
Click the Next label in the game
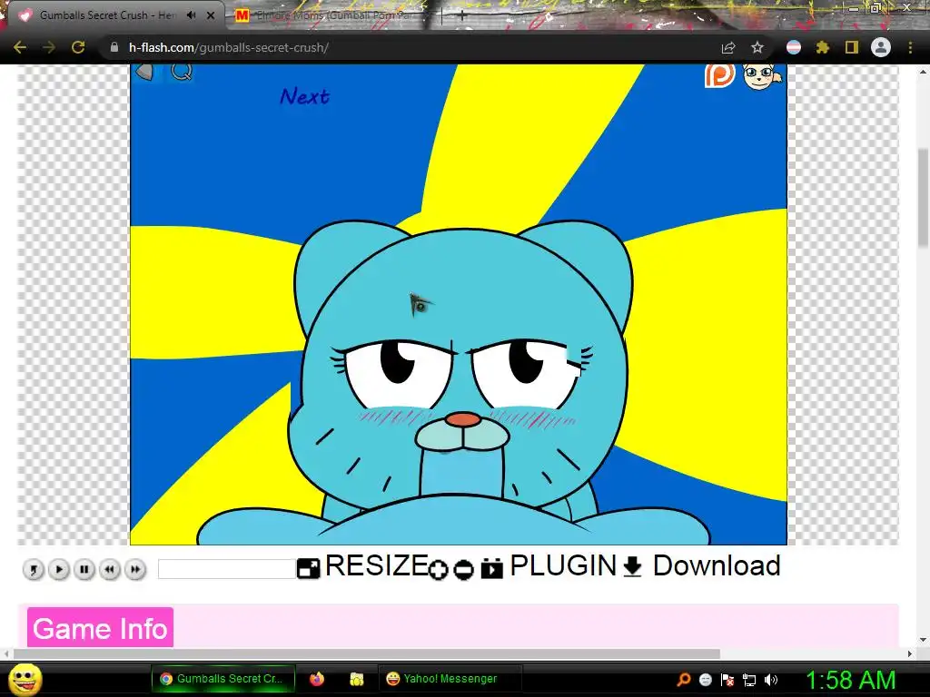coord(304,96)
